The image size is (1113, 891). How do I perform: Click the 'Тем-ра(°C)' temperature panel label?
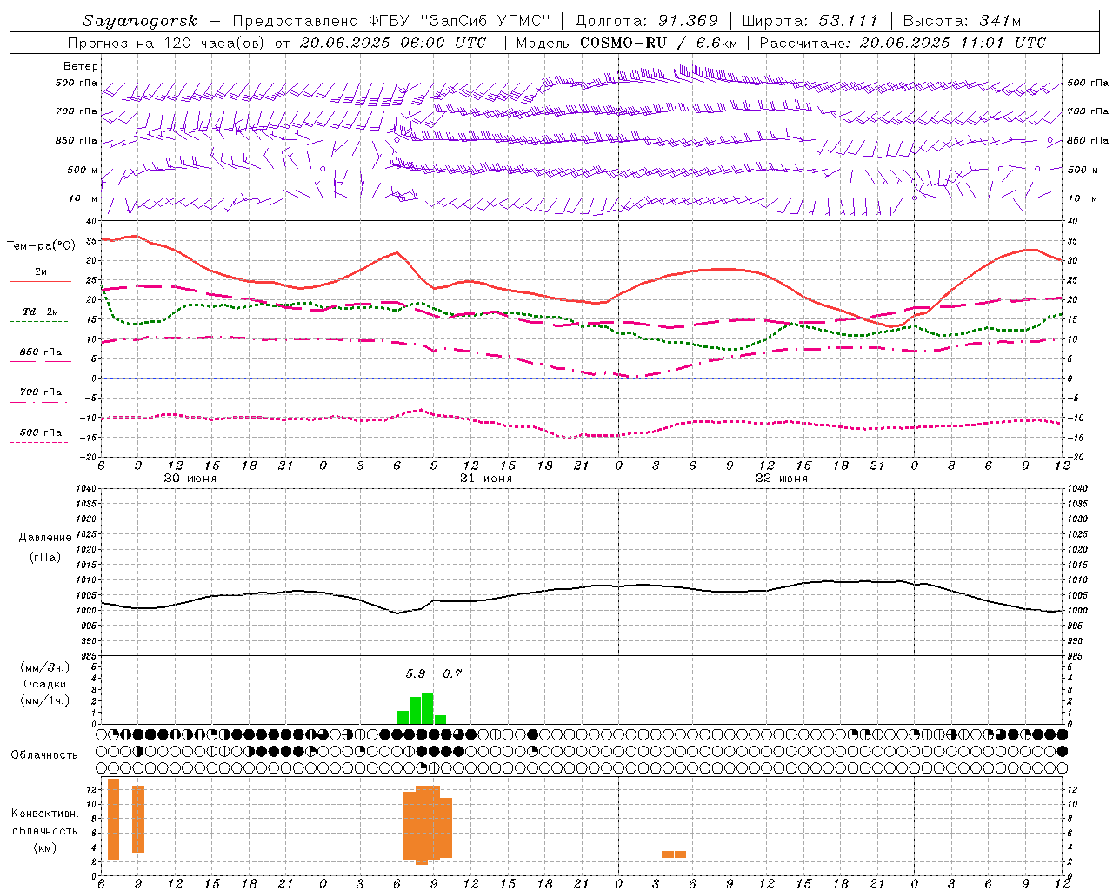coord(41,246)
